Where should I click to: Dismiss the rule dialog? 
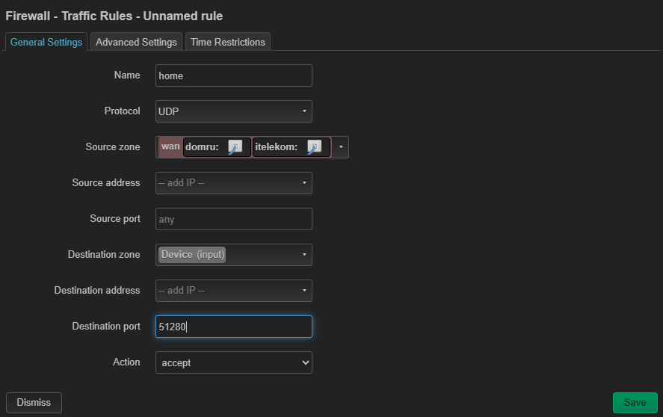34,403
